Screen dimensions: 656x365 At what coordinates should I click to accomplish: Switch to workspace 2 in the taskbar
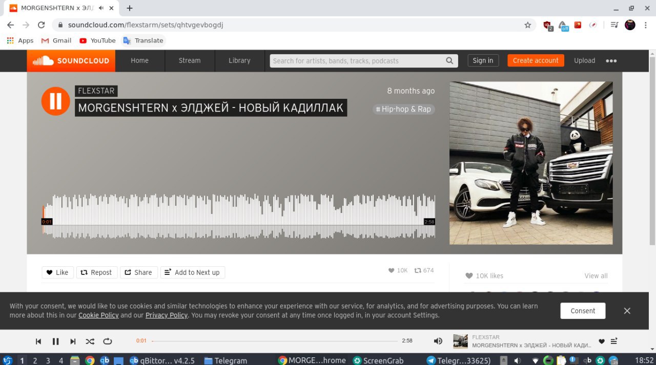[x=35, y=360]
